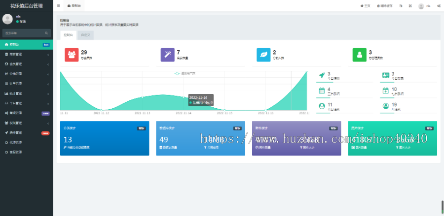The image size is (444, 216).
Task: Click the bar-chart sidebar menu icon
Action: [x=6, y=93]
